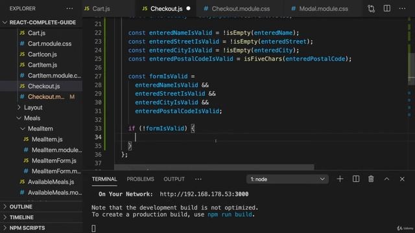
Task: Split the editor right
Action: click(x=387, y=8)
